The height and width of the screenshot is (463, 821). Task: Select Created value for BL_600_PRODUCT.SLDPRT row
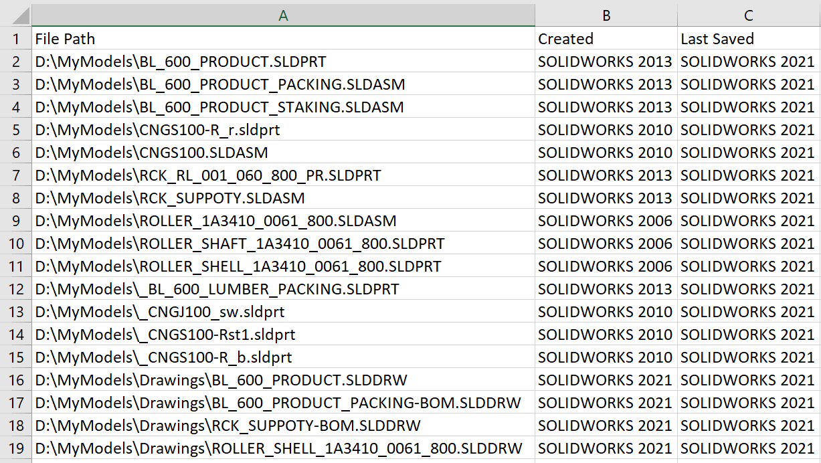point(606,62)
